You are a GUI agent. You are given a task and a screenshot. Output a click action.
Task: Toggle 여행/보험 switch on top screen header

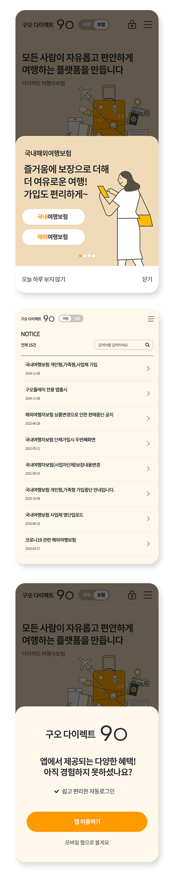pos(94,24)
